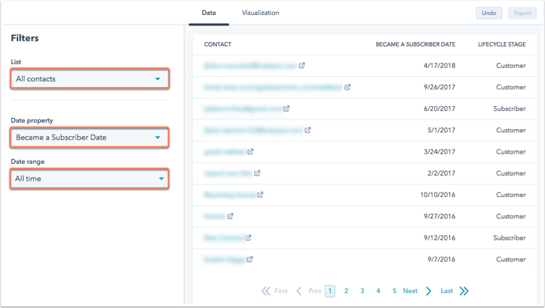Select the Data tab
545x308 pixels.
[x=208, y=13]
